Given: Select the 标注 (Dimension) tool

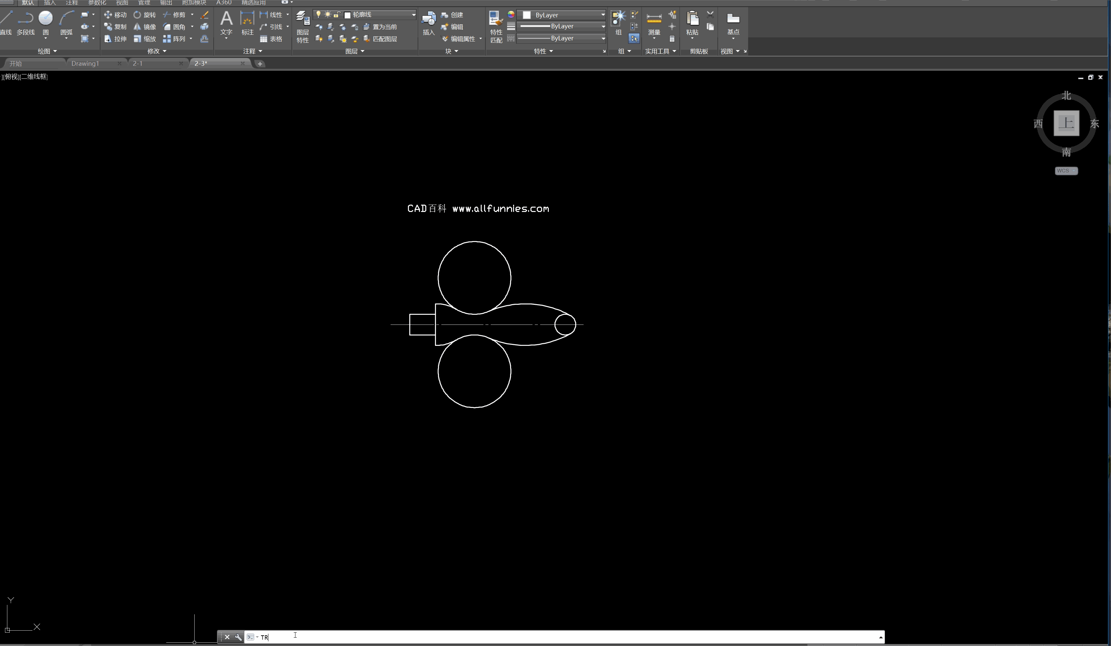Looking at the screenshot, I should 247,23.
